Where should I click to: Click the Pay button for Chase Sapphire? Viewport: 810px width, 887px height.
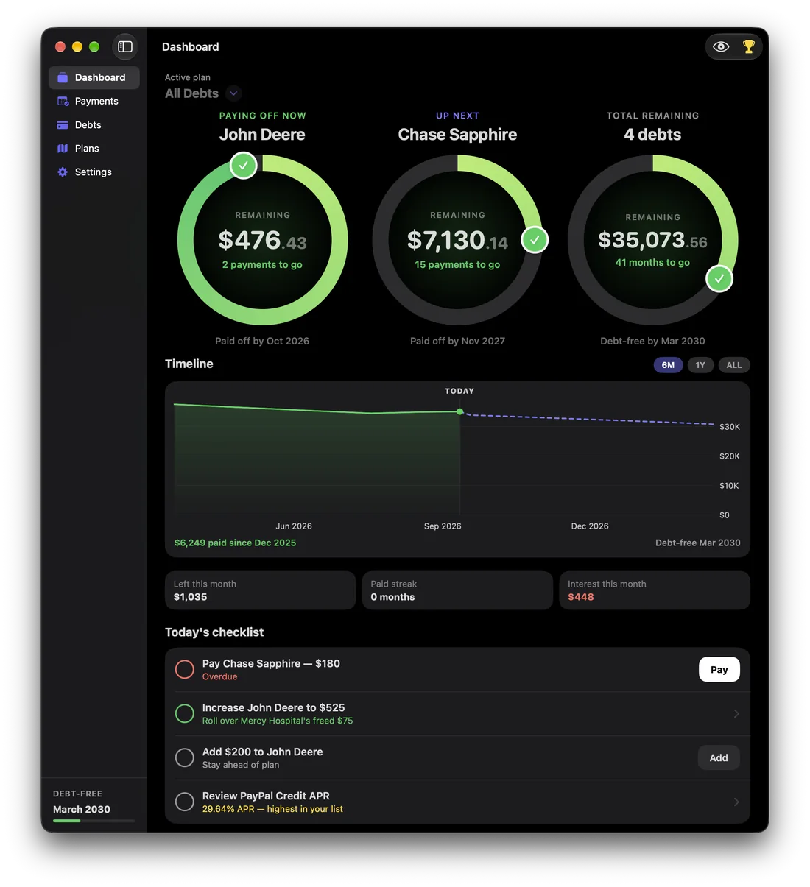click(719, 669)
